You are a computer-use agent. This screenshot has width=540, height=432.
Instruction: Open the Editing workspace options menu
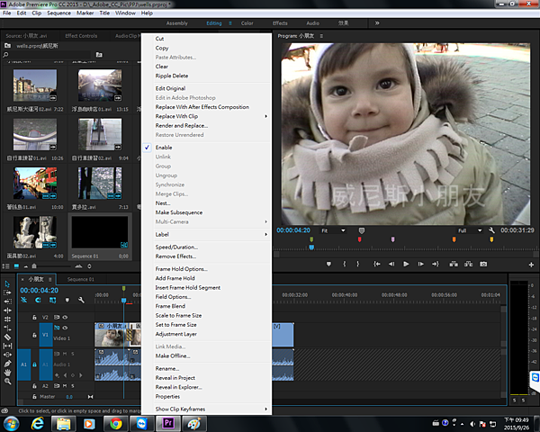pos(230,23)
